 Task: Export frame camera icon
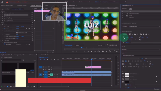pos(106,51)
